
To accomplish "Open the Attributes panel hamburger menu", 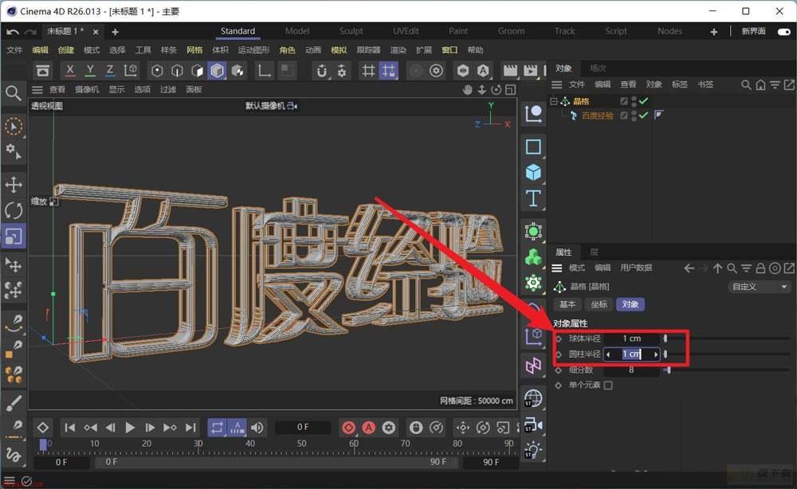I will [x=557, y=268].
